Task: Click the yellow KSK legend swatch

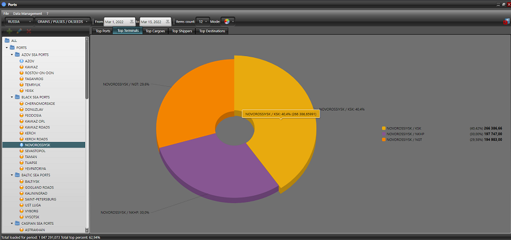Action: tap(384, 128)
